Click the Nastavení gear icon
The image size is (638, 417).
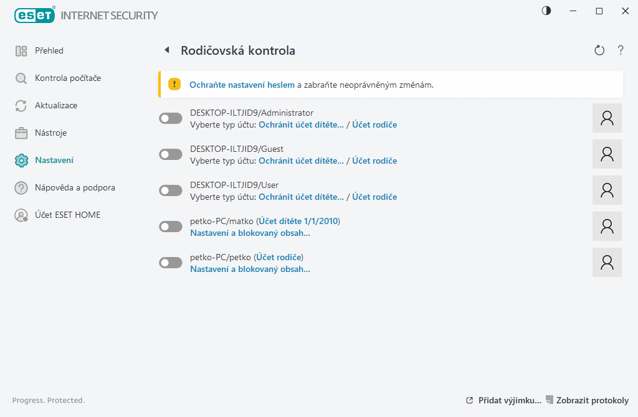(21, 160)
